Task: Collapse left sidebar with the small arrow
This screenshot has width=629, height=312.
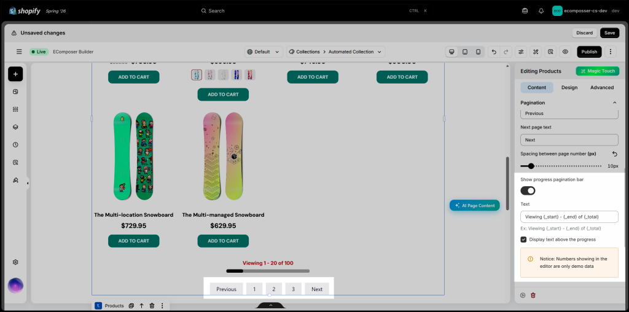Action: tap(28, 183)
